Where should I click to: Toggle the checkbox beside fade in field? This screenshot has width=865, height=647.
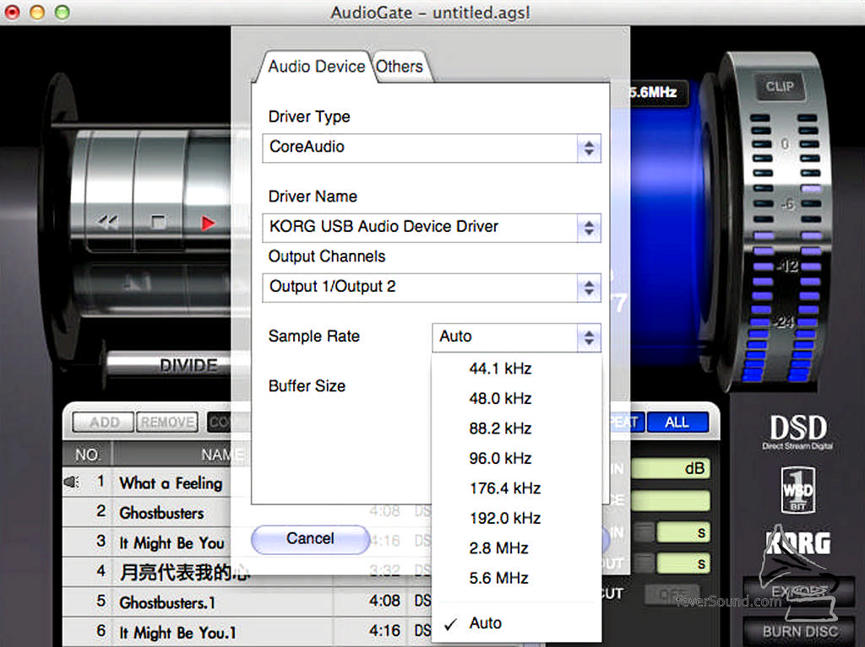tap(644, 532)
